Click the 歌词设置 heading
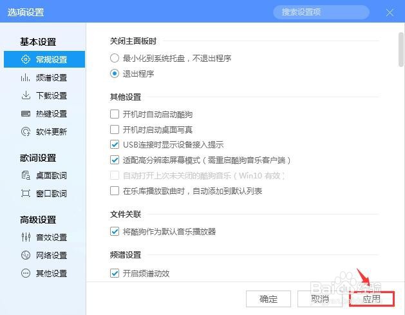This screenshot has width=405, height=315. pyautogui.click(x=38, y=158)
